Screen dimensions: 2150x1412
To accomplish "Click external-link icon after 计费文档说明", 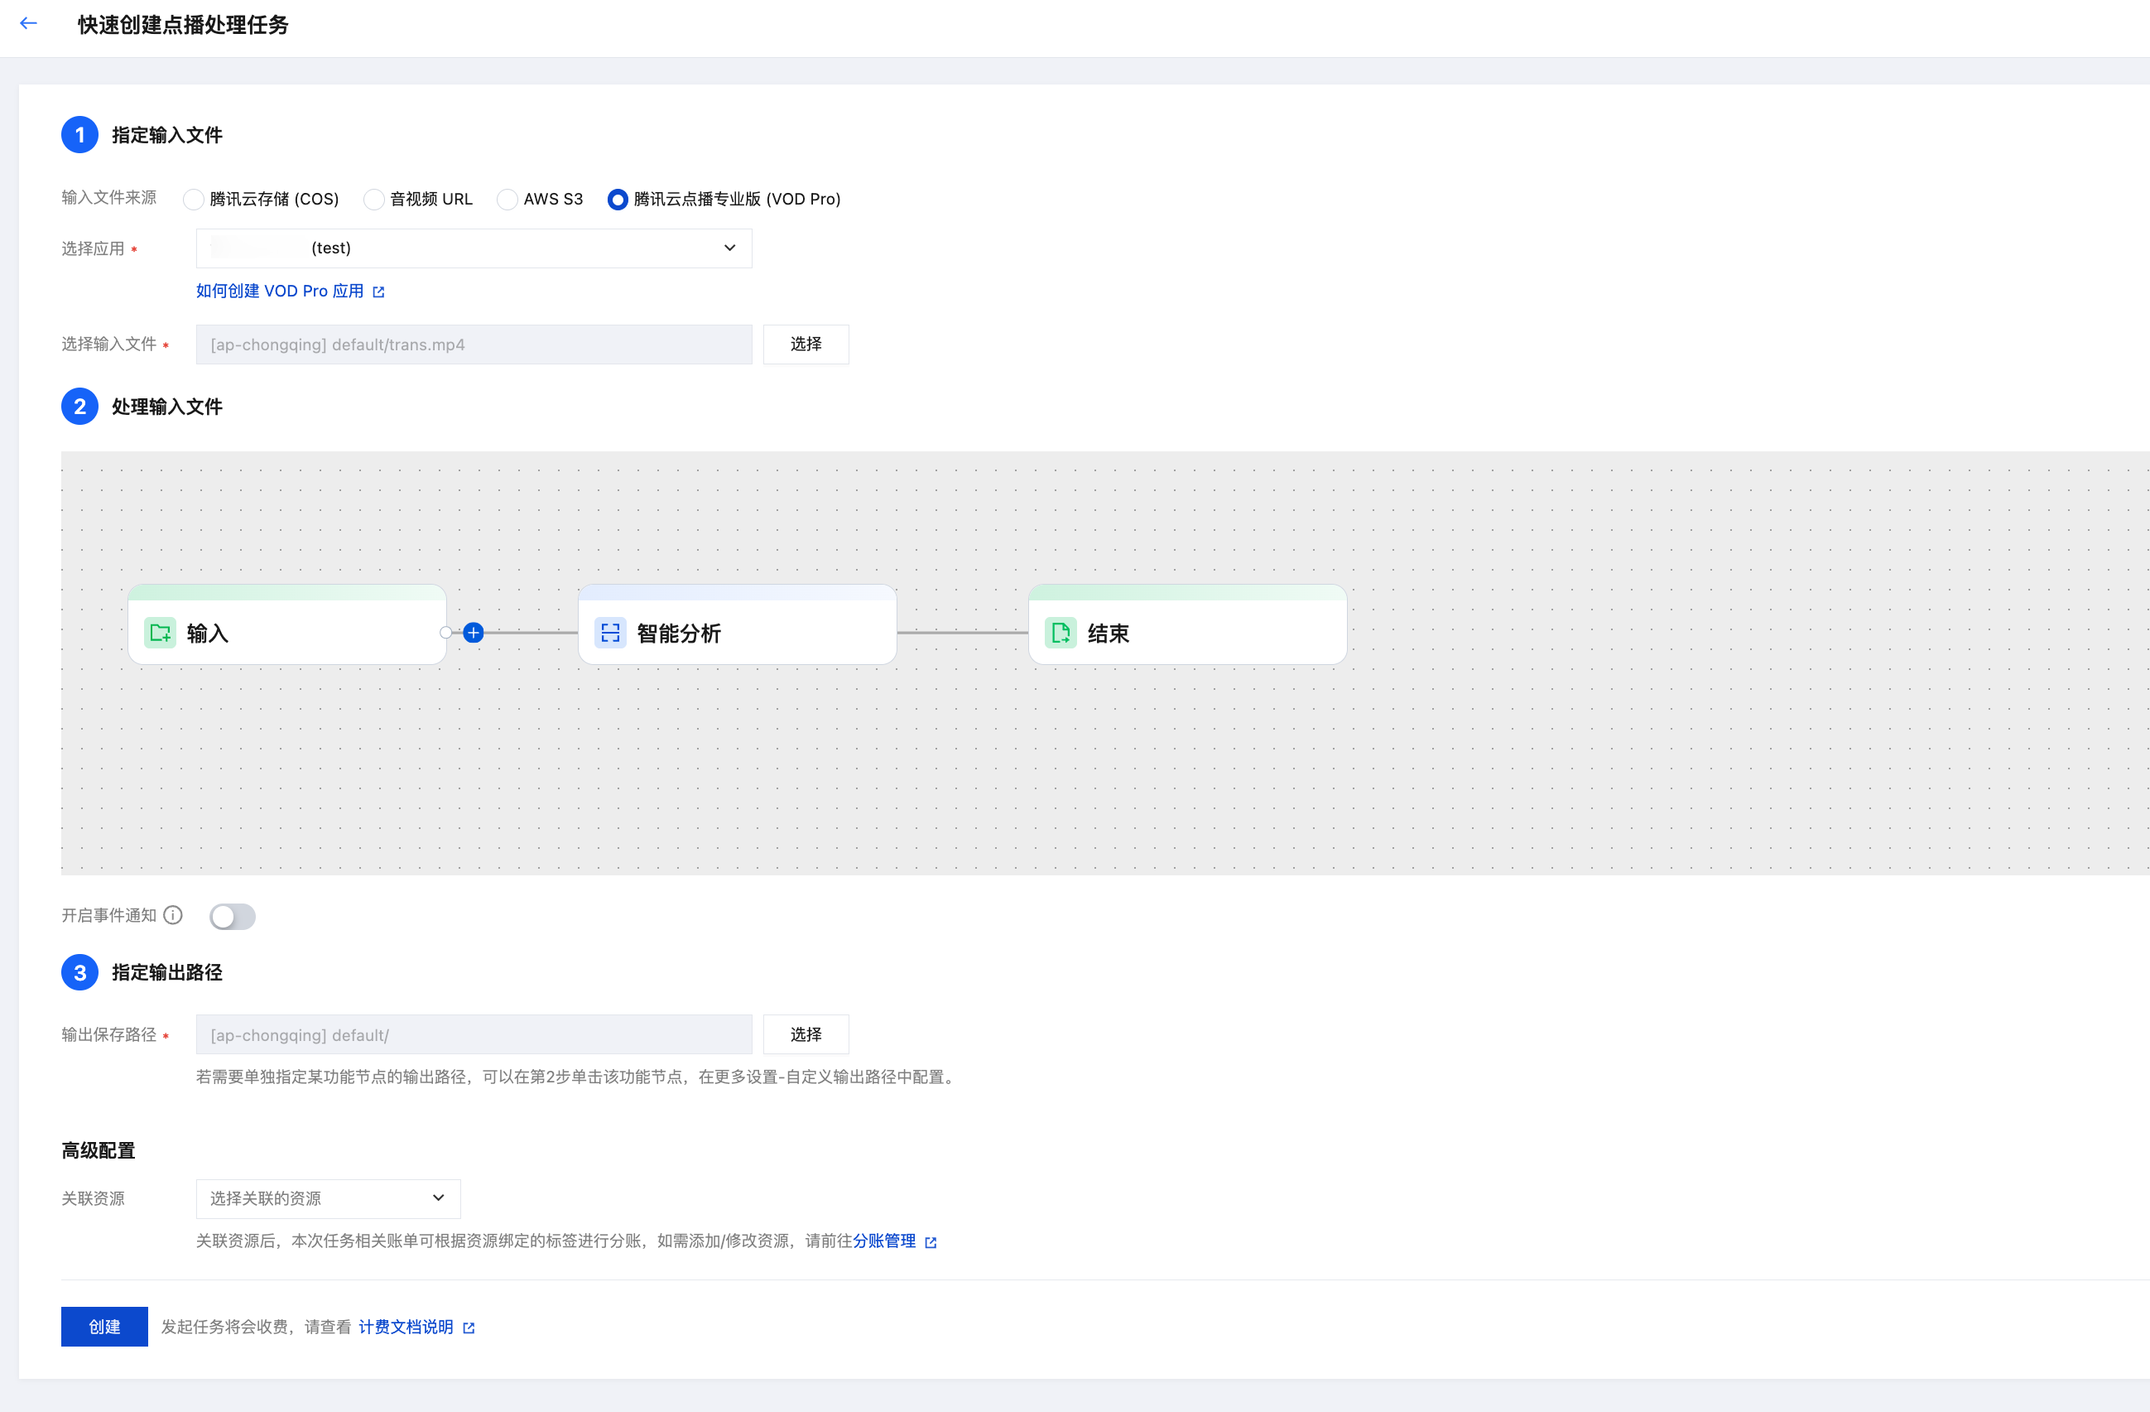I will (x=469, y=1328).
